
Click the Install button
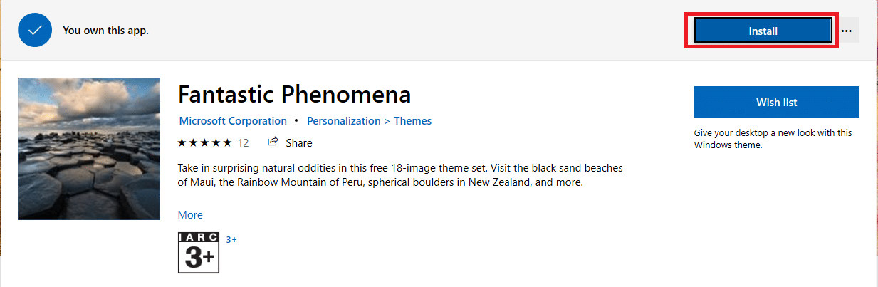763,31
